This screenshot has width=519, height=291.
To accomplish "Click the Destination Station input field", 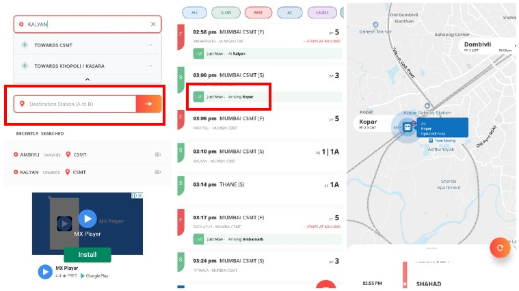I will (75, 104).
